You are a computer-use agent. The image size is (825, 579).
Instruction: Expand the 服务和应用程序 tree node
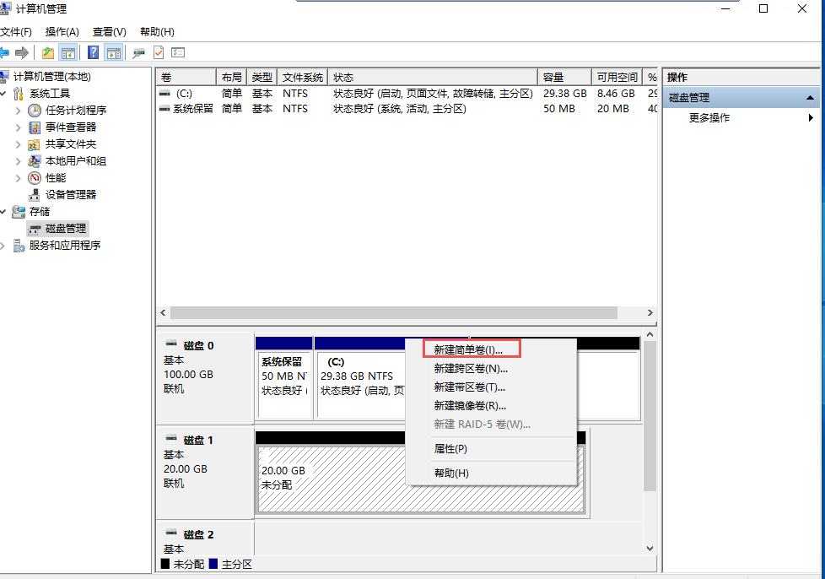click(3, 246)
